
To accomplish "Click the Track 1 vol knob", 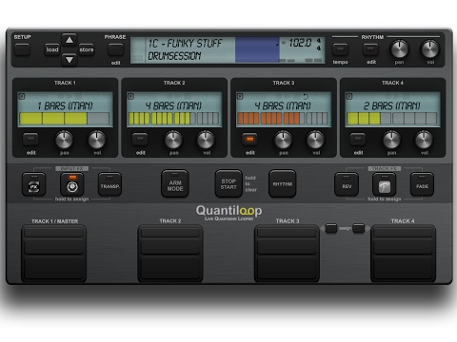I will point(97,140).
